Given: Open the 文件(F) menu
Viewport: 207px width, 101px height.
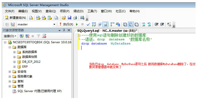Looking at the screenshot, I should (10, 11).
